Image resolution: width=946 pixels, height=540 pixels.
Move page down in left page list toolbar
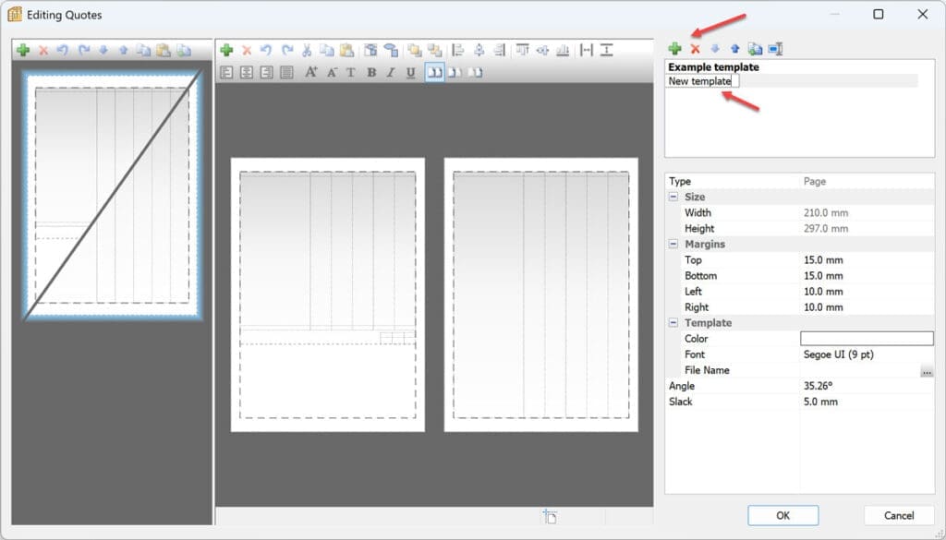[x=103, y=50]
